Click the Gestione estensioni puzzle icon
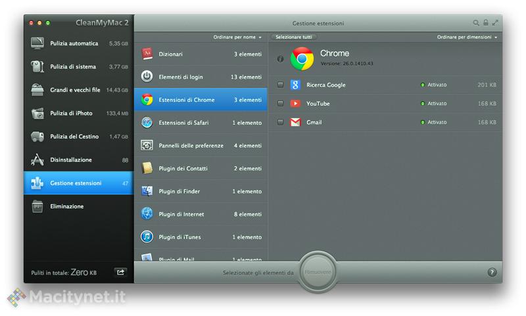This screenshot has height=316, width=526. pos(37,183)
